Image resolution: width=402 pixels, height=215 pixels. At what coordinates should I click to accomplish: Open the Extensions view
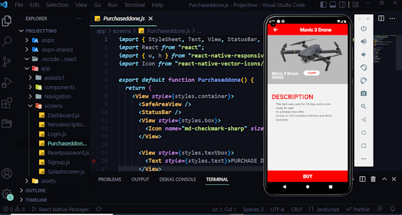[x=7, y=103]
